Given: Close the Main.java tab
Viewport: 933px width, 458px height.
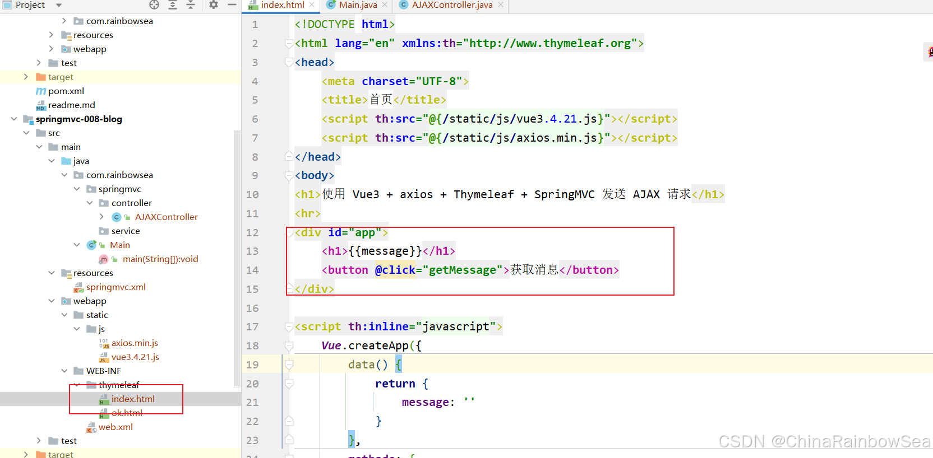Looking at the screenshot, I should (x=385, y=5).
